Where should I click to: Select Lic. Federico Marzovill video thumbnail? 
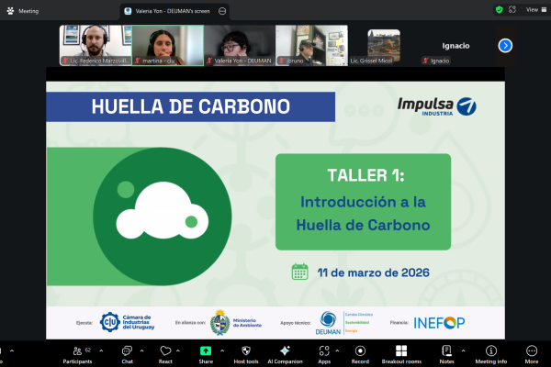click(x=96, y=45)
